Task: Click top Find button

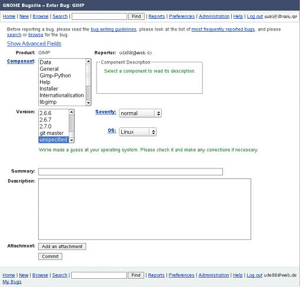Action: (136, 16)
